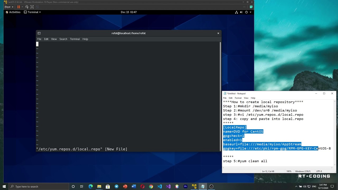Click the baseurl=file:///media/myiso/AppStream line
The image size is (338, 190).
[262, 144]
